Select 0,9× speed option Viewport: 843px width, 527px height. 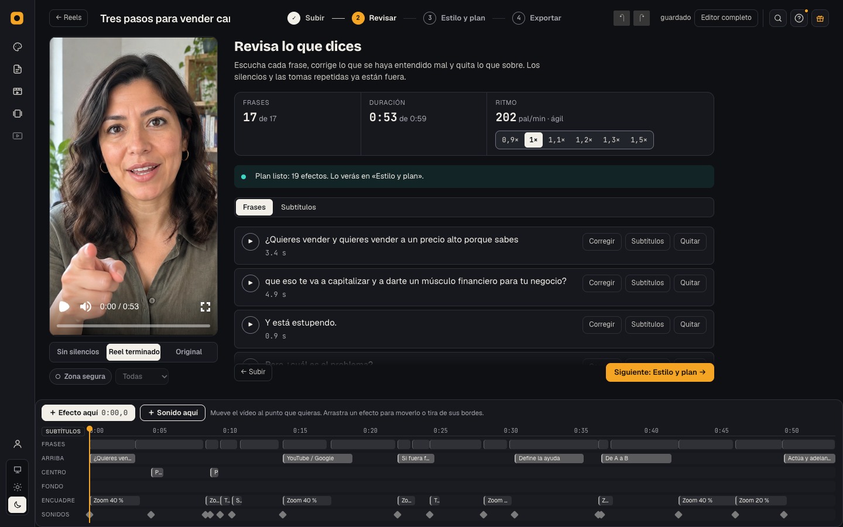[510, 140]
